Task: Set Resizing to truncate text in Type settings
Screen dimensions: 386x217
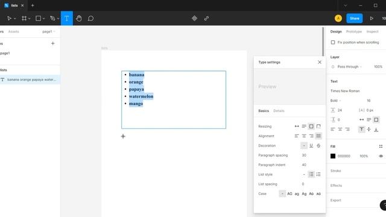Action: (318, 127)
